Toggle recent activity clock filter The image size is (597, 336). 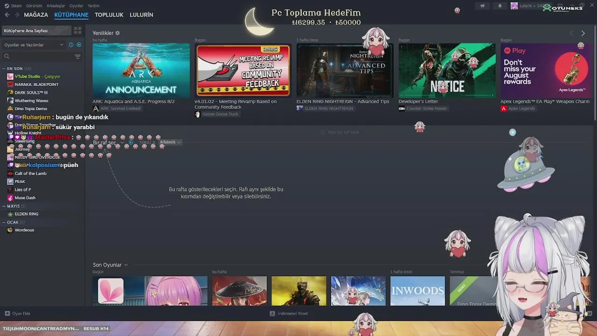click(x=71, y=45)
